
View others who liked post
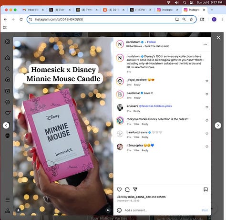pyautogui.click(x=161, y=197)
